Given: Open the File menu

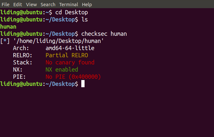Looking at the screenshot, I should [x=6, y=5].
